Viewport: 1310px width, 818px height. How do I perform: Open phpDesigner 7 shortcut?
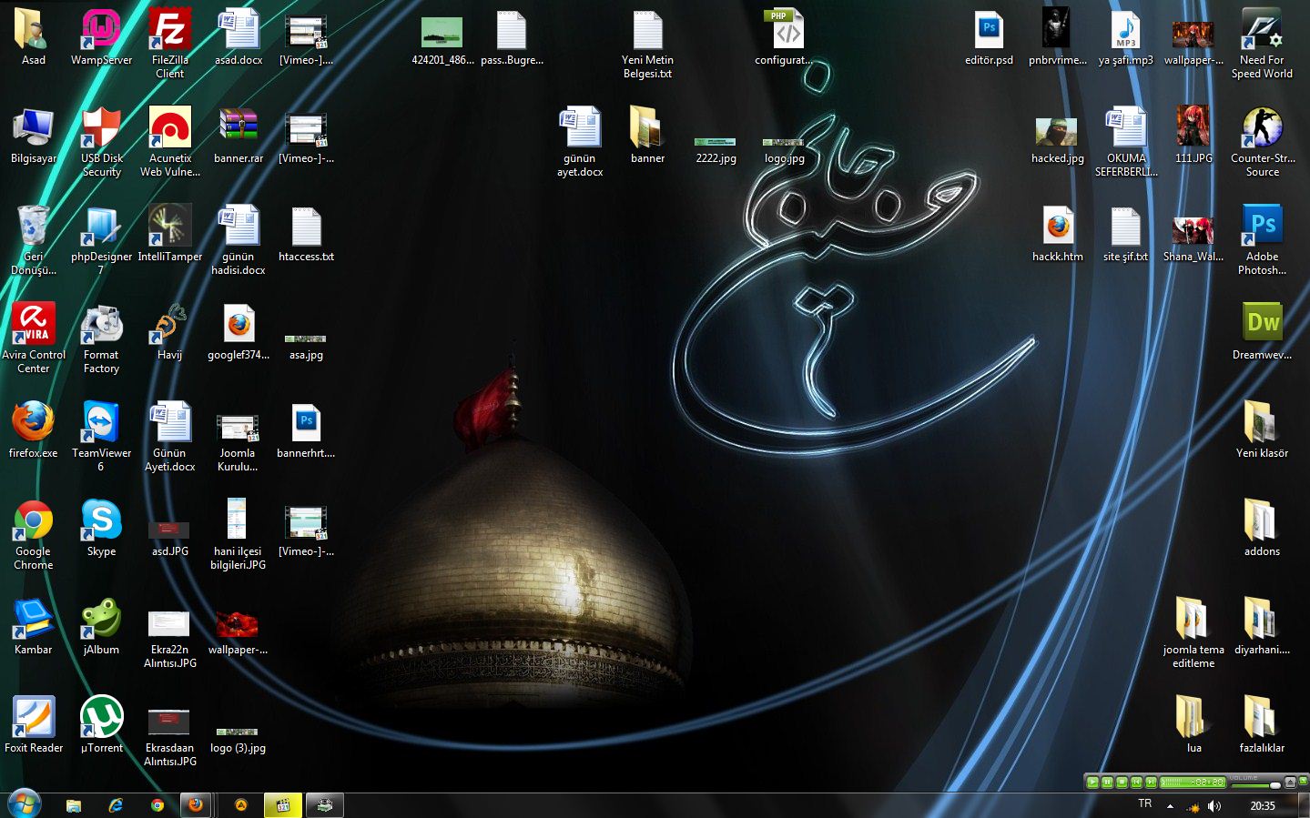tap(101, 240)
